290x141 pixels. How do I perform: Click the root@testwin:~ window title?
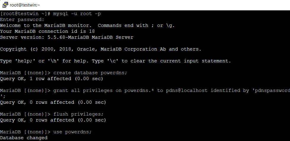(x=25, y=5)
